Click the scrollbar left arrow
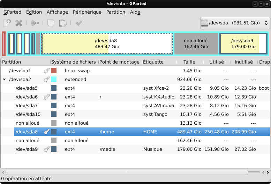Screen dimensions: 271x184 3,172
